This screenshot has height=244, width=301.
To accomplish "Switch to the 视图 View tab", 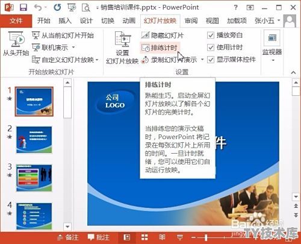I will (x=212, y=20).
